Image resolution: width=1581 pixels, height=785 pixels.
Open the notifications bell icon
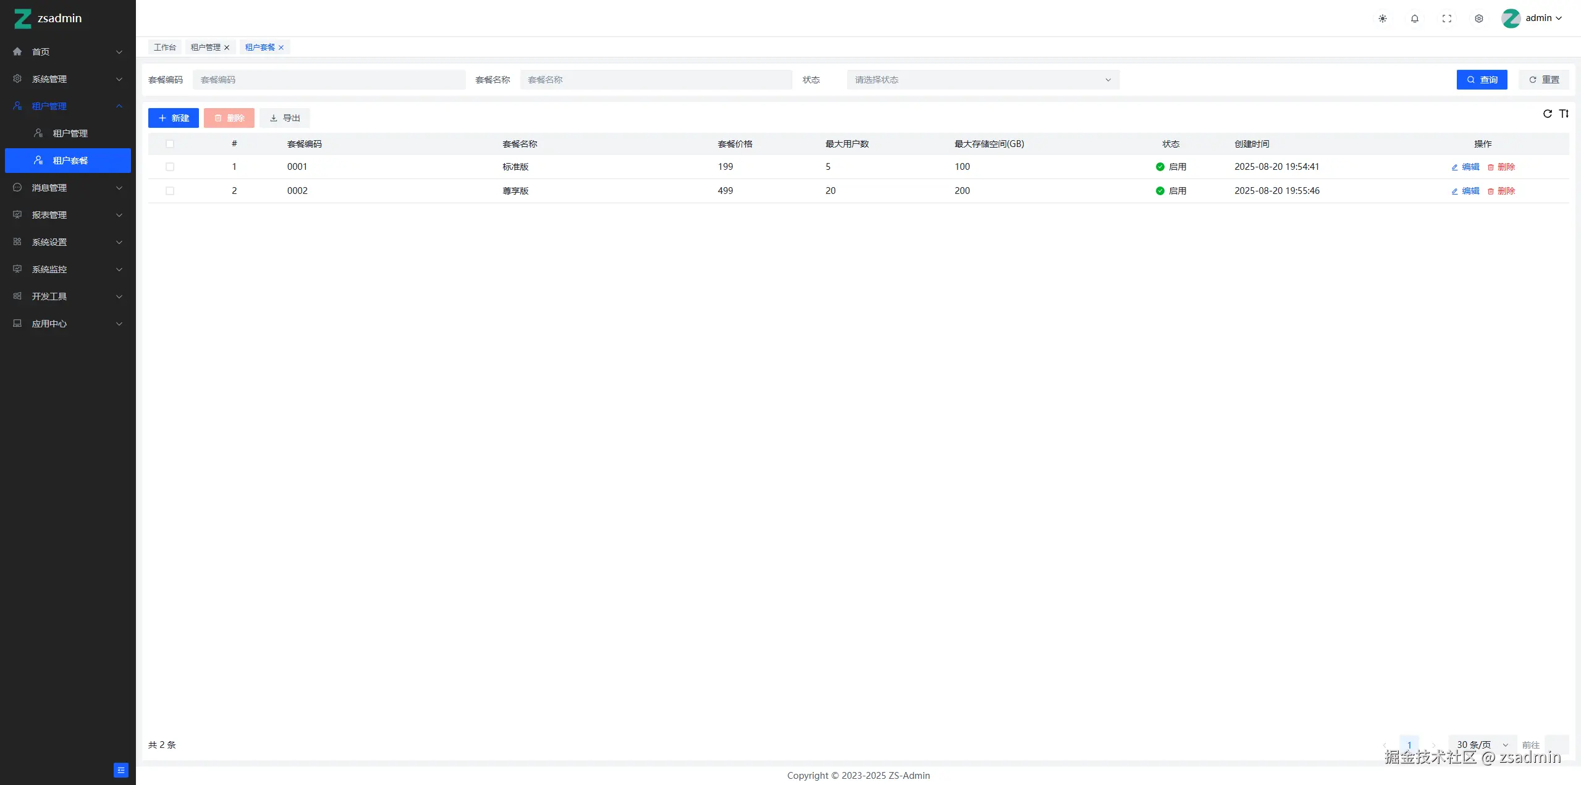(1415, 19)
